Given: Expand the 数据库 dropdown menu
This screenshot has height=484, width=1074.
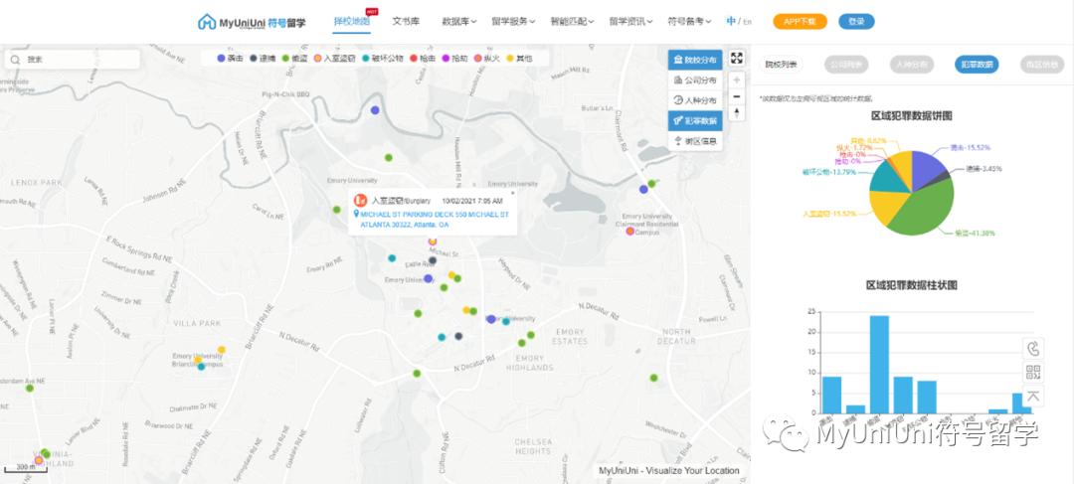Looking at the screenshot, I should 458,22.
